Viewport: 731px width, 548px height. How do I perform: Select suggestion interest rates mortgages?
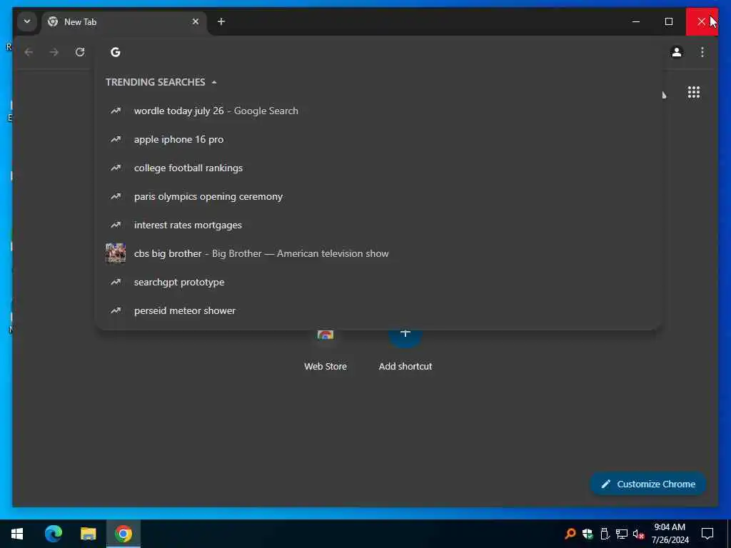[x=378, y=225]
